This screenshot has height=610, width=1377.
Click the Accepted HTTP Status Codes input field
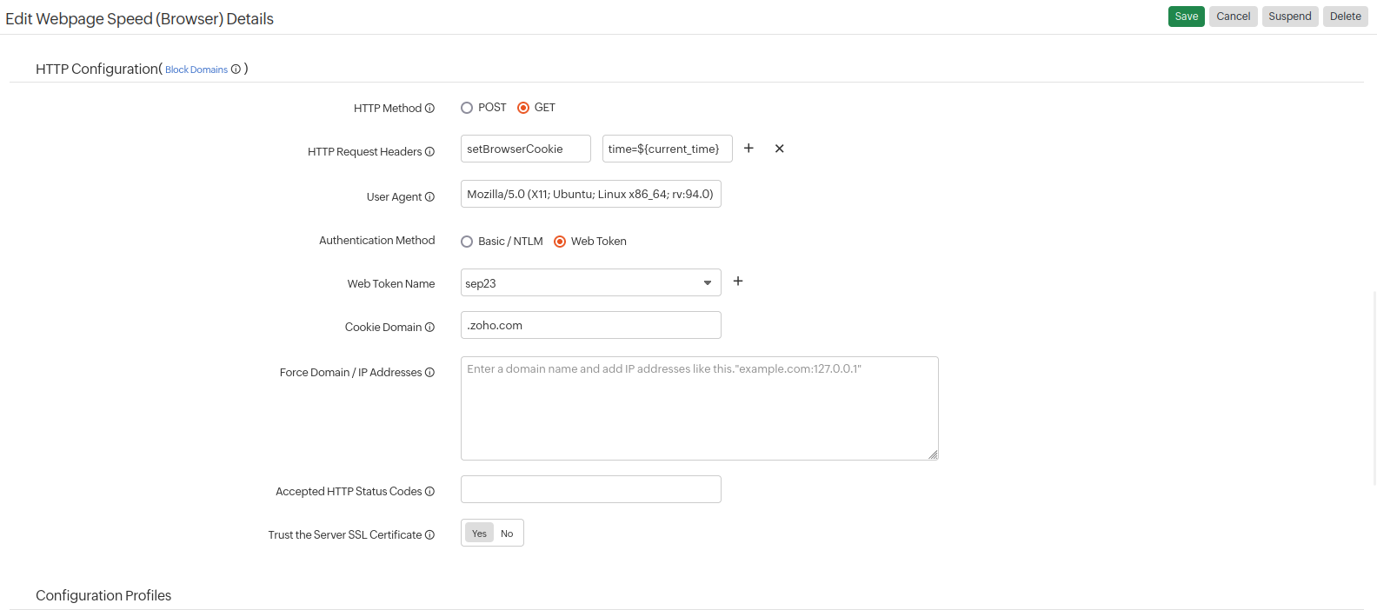pyautogui.click(x=590, y=489)
